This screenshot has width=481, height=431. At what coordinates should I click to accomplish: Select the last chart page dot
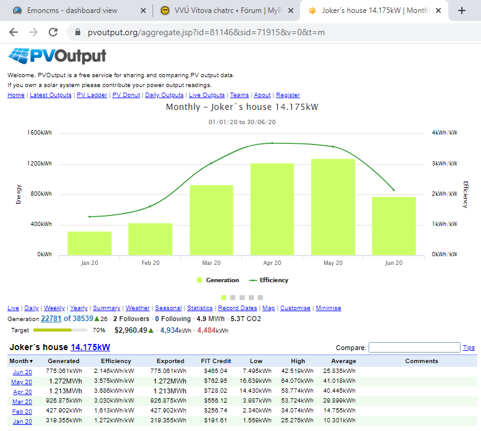coord(259,297)
